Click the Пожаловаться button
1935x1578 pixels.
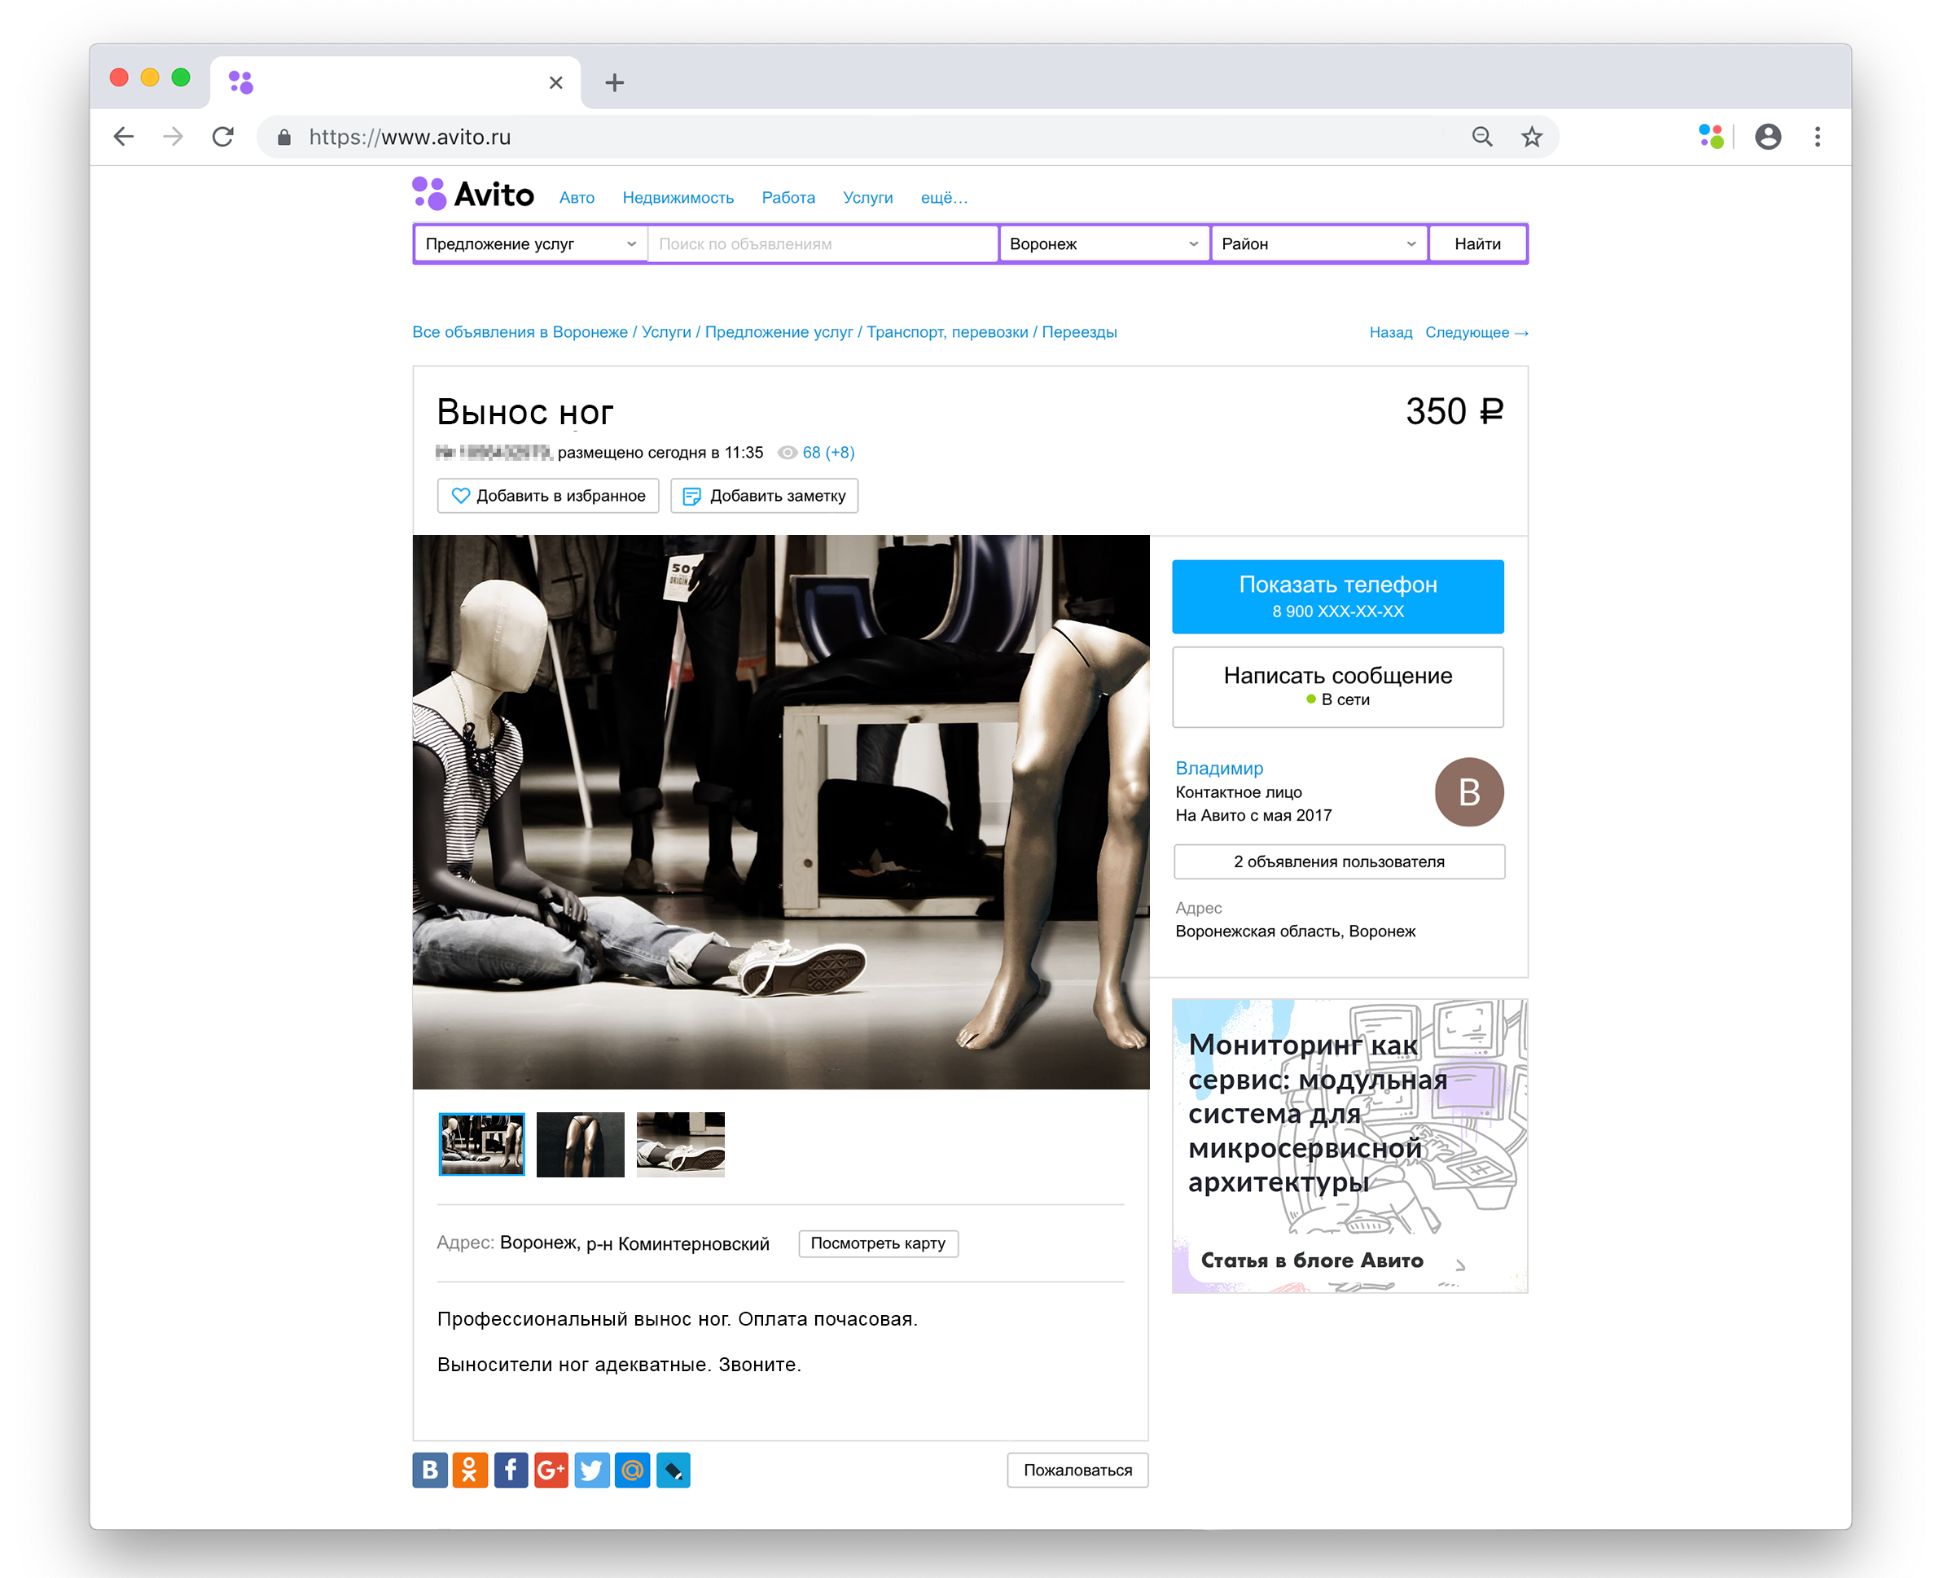tap(1077, 1470)
